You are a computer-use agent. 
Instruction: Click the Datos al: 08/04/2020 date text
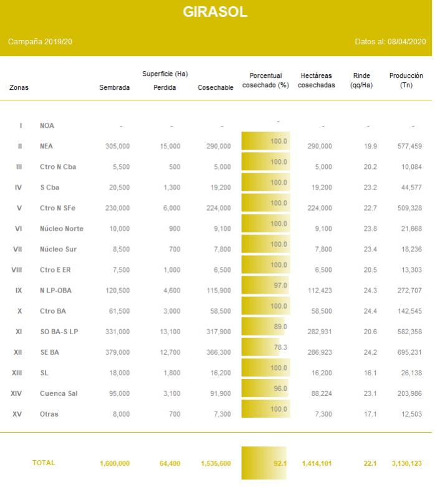pyautogui.click(x=390, y=42)
